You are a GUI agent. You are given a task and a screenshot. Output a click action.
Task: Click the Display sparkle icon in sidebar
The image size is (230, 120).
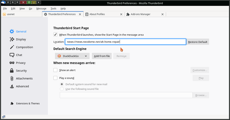(12, 39)
